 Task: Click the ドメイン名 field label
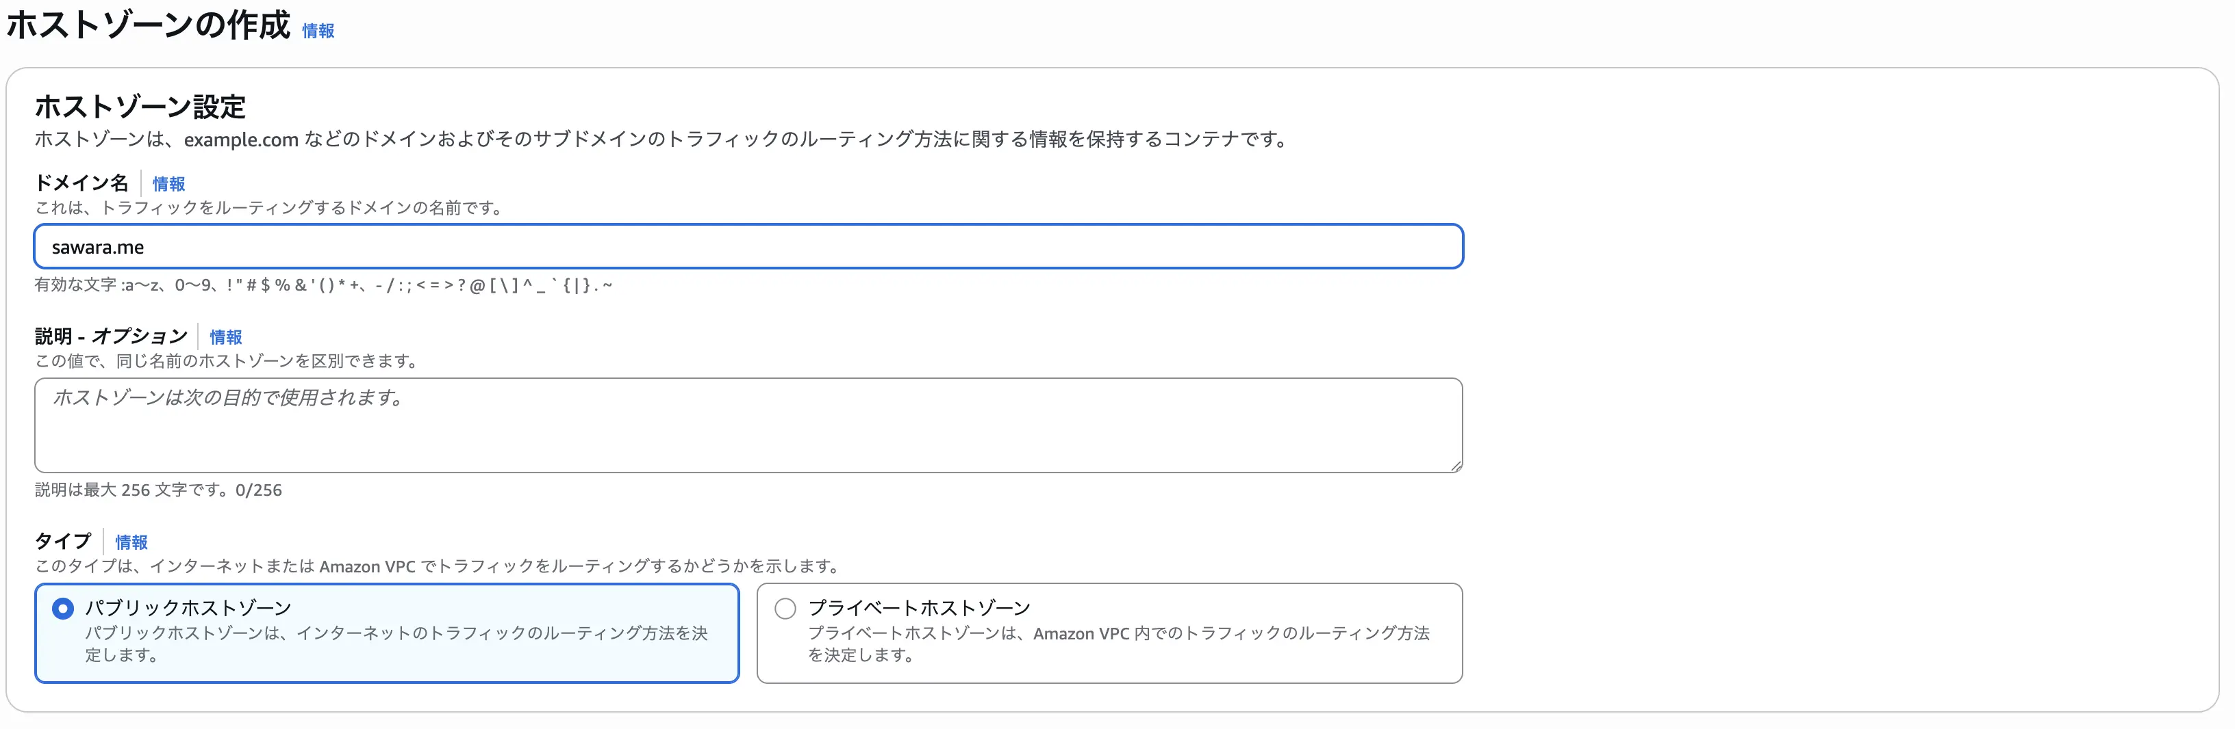pyautogui.click(x=81, y=183)
